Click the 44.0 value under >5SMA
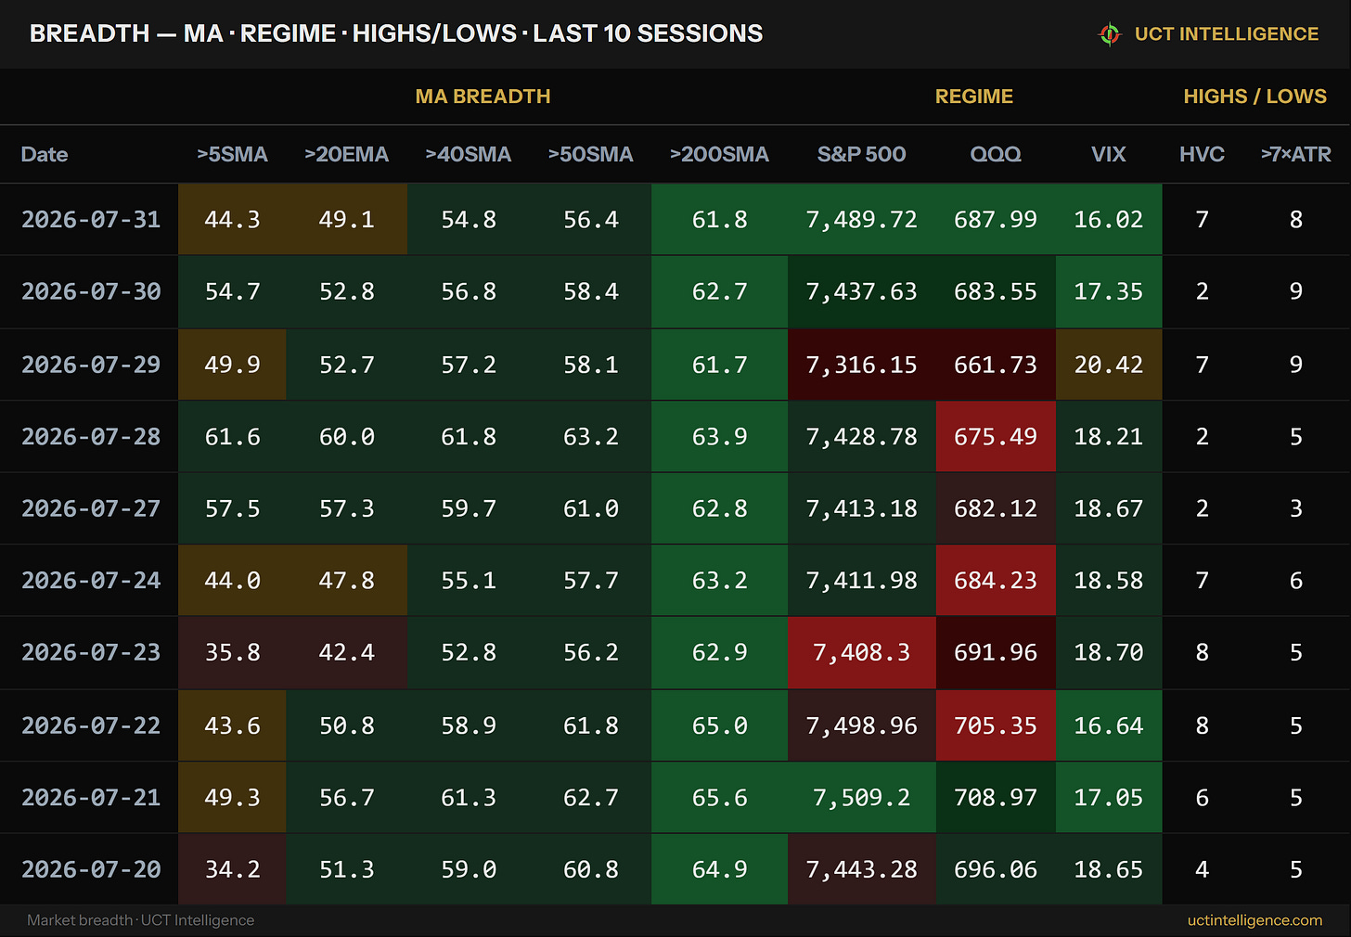 (x=232, y=581)
